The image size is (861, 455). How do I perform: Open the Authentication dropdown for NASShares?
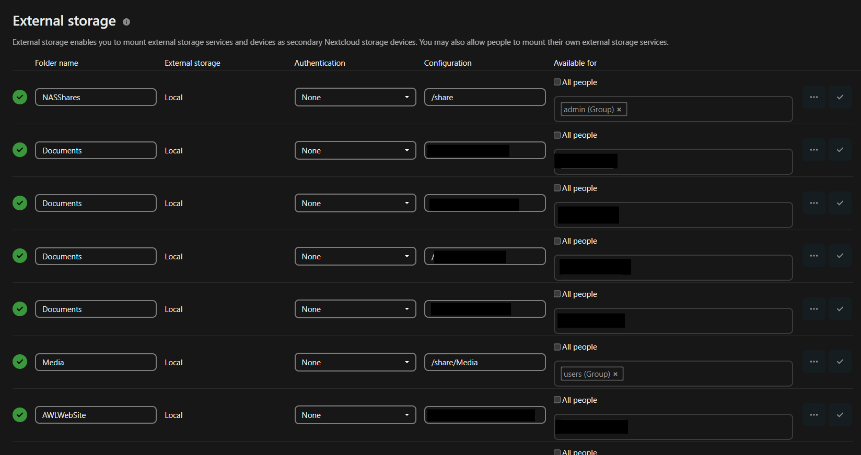point(355,97)
